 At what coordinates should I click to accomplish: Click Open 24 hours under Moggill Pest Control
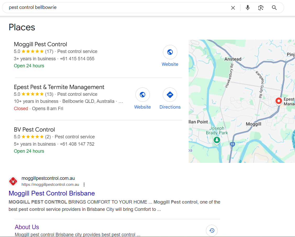click(x=29, y=66)
